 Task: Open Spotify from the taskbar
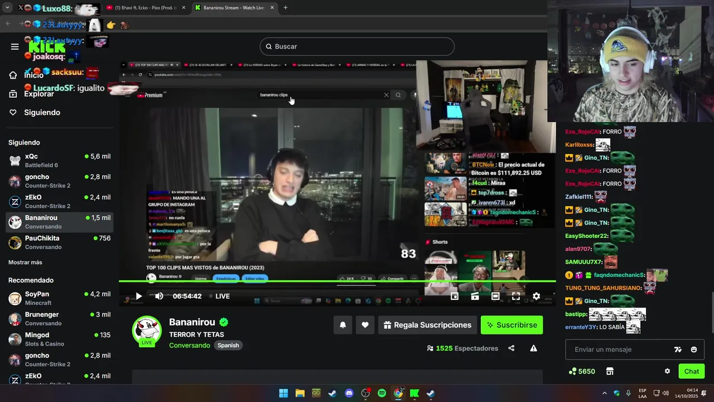pos(382,393)
